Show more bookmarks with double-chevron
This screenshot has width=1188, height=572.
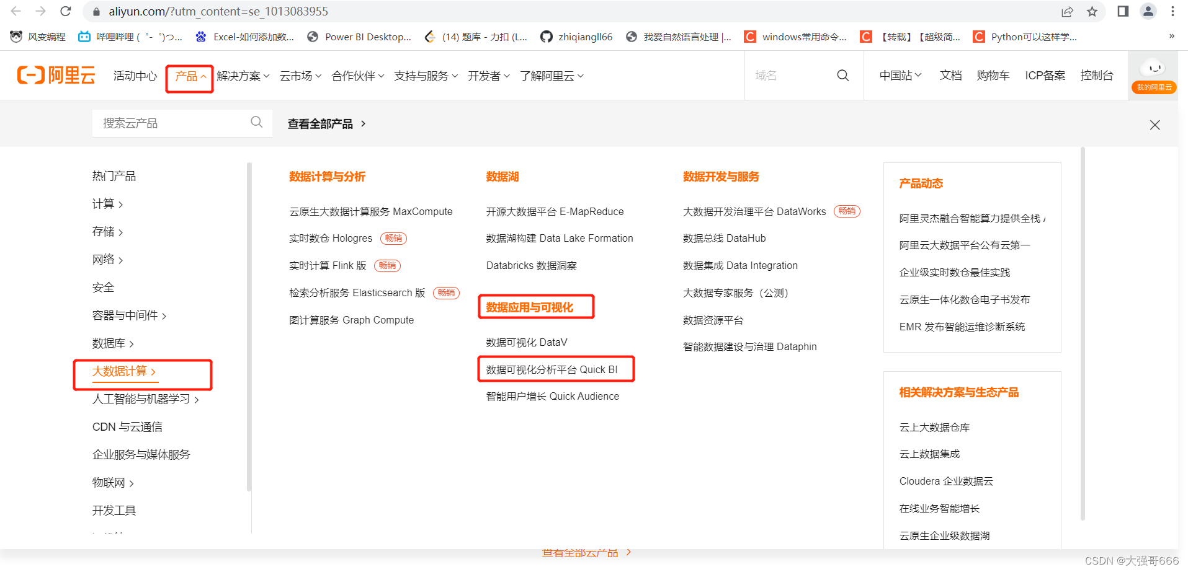click(1172, 36)
